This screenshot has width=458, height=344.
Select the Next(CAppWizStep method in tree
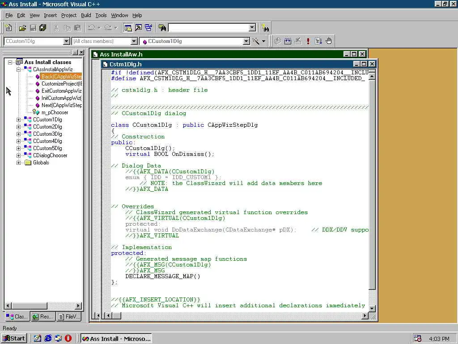61,105
